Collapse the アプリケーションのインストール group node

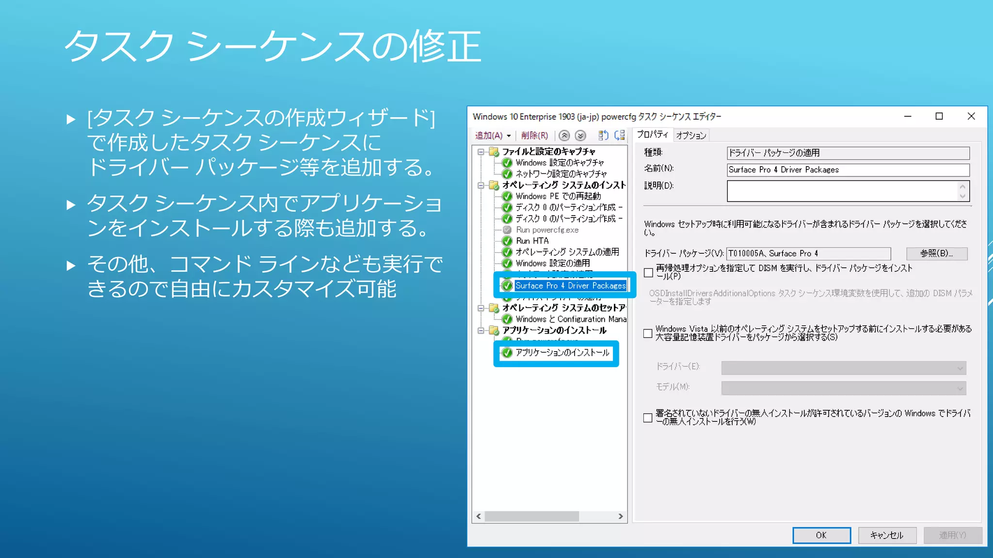pyautogui.click(x=480, y=330)
